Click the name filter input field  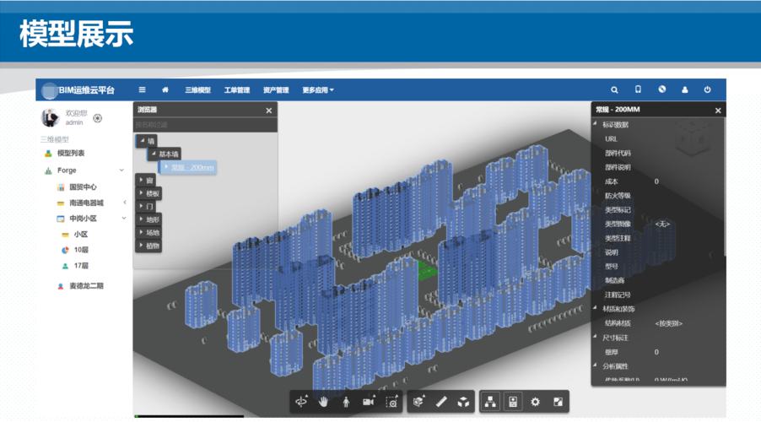[205, 125]
